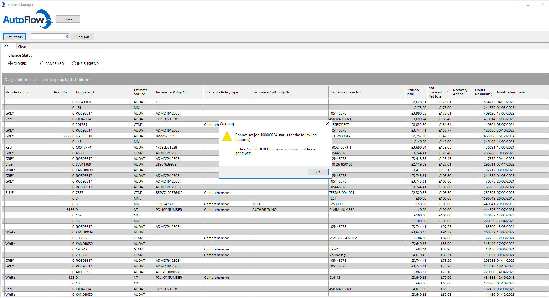This screenshot has width=549, height=298.
Task: Click the warning triangle icon in dialog
Action: (x=227, y=136)
